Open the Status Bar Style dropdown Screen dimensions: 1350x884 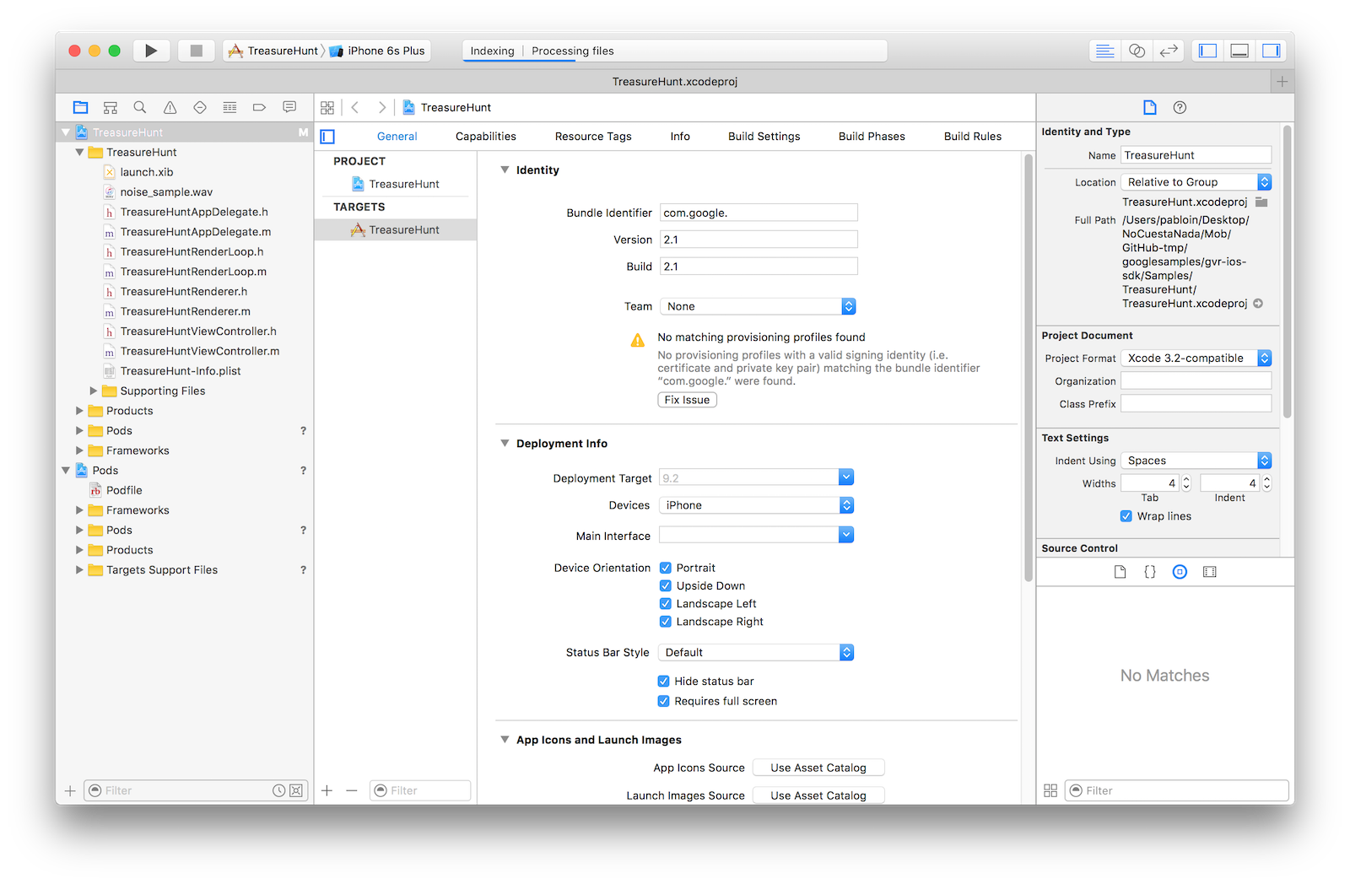(x=756, y=652)
